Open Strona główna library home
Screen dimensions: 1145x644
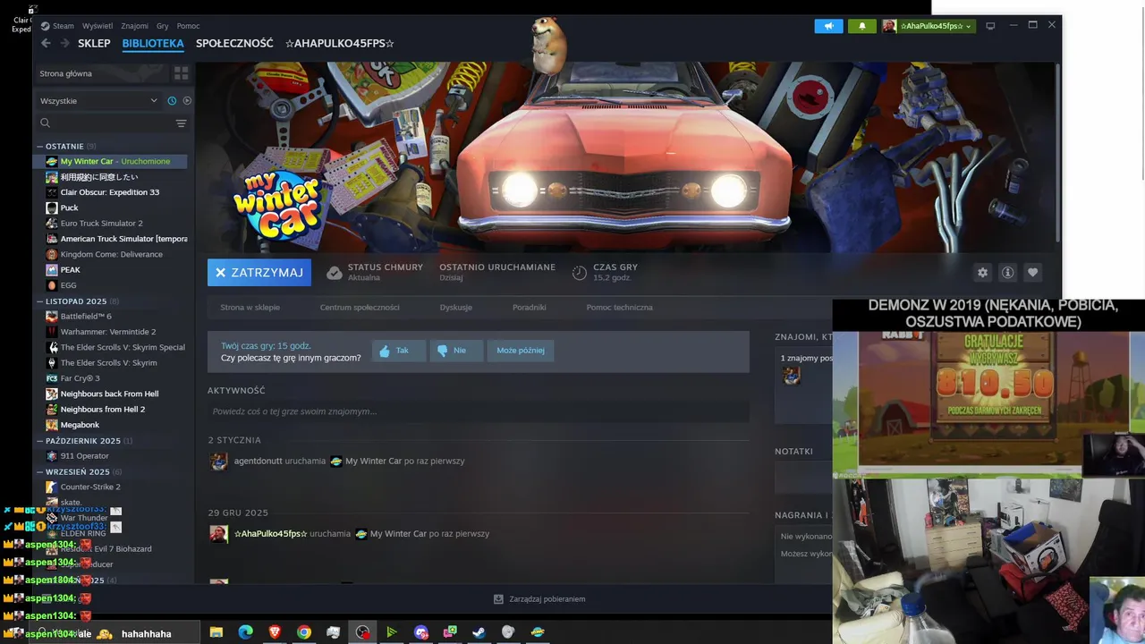[103, 73]
